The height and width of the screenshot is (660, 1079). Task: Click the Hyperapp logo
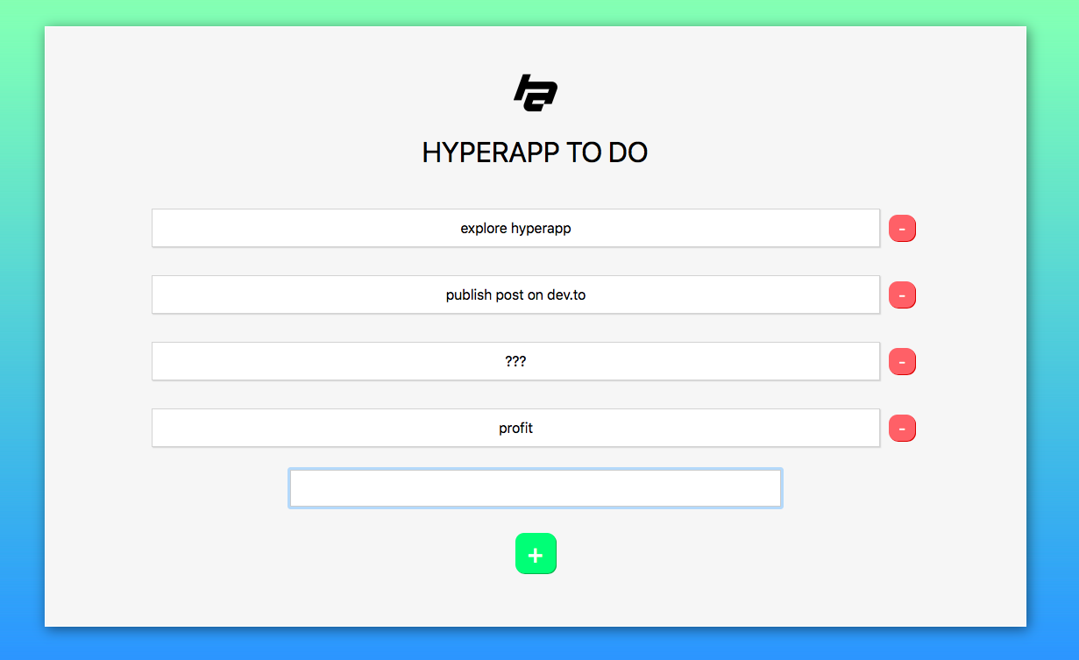tap(536, 93)
